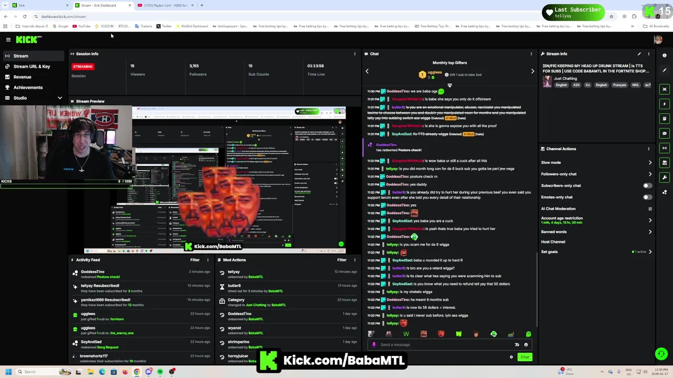
Task: Open the KickBot Dashboard bookmark
Action: [192, 26]
